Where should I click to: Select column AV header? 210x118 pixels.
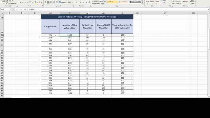165,13
